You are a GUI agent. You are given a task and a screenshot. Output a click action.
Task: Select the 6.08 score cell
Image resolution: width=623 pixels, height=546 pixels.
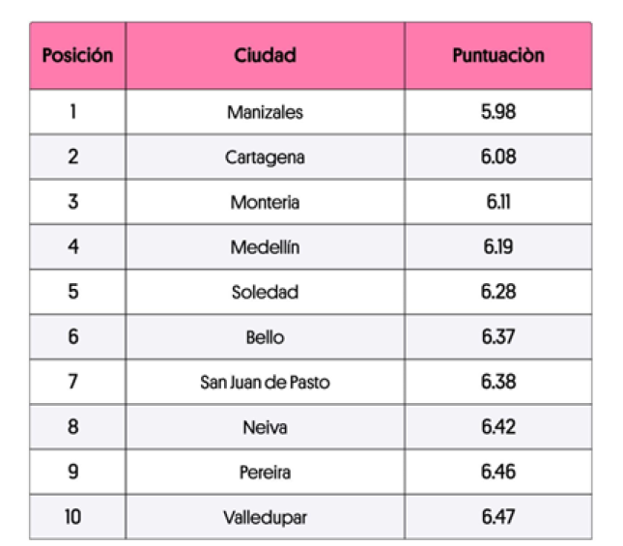click(x=497, y=157)
